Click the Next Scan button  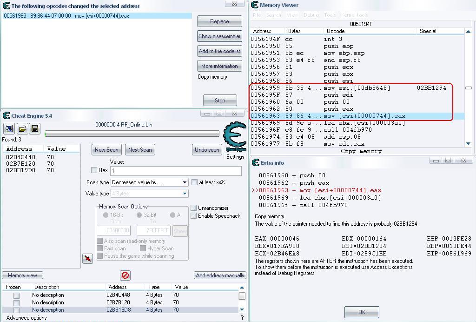(140, 150)
